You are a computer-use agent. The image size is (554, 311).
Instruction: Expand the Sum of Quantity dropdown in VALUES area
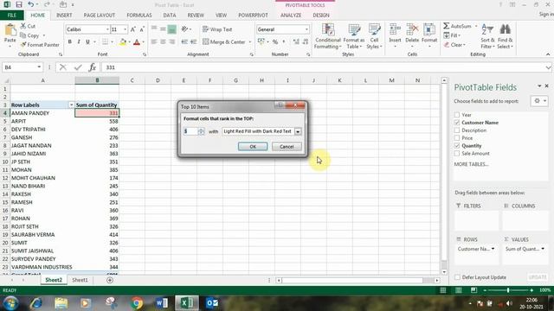pos(543,249)
